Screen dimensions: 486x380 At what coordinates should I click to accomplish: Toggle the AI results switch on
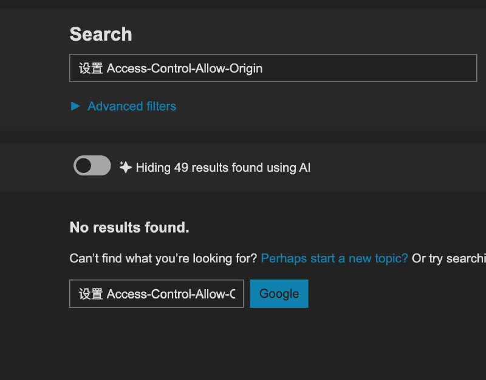pyautogui.click(x=92, y=166)
